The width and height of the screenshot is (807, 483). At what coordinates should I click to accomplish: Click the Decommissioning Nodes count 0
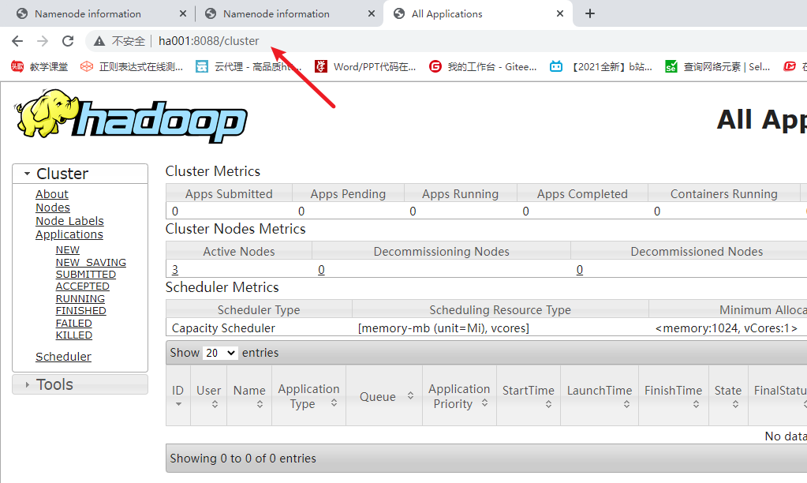coord(321,270)
